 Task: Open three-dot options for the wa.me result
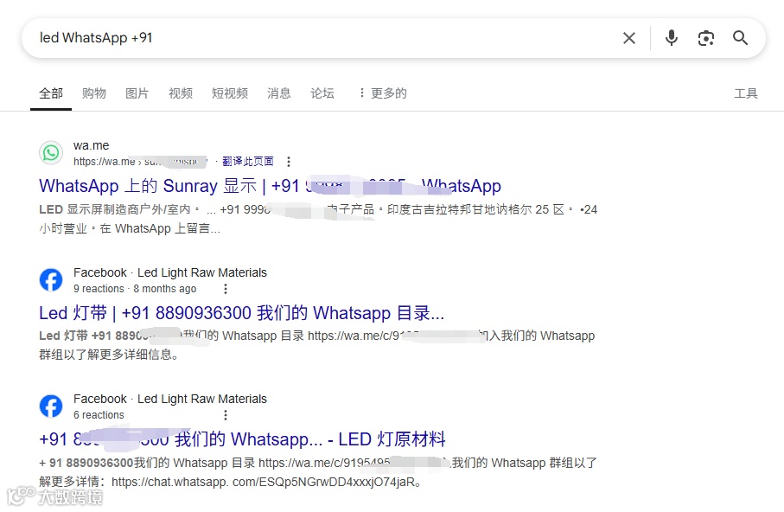coord(289,162)
